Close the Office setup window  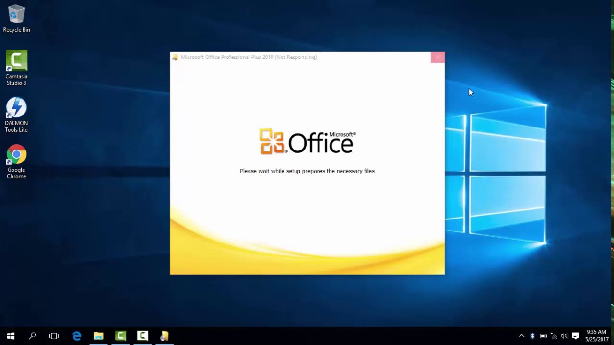pos(437,57)
